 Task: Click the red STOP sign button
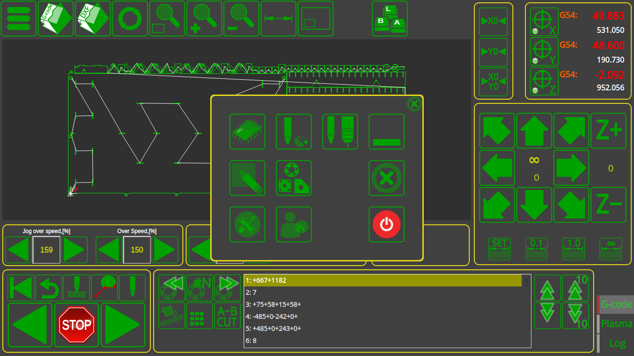coord(77,325)
